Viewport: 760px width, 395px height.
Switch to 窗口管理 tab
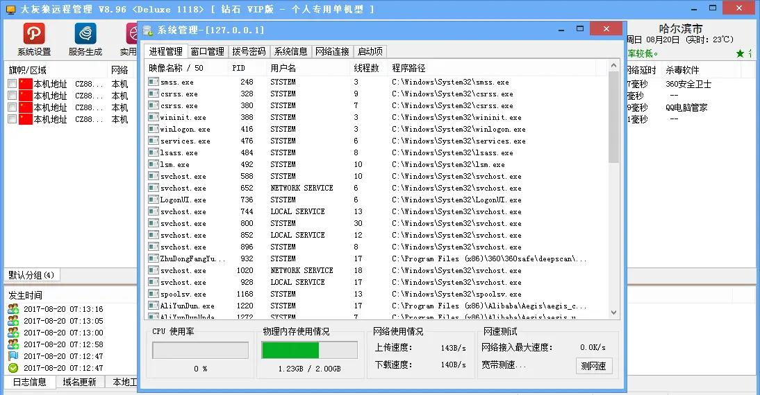[x=208, y=51]
